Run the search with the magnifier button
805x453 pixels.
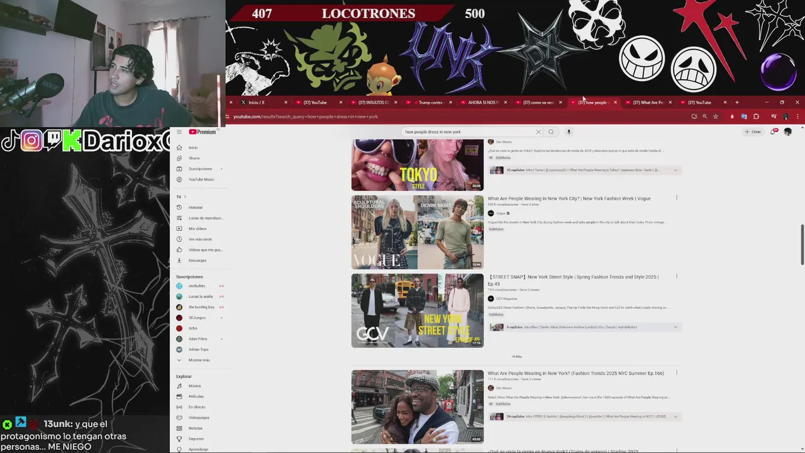[x=551, y=131]
